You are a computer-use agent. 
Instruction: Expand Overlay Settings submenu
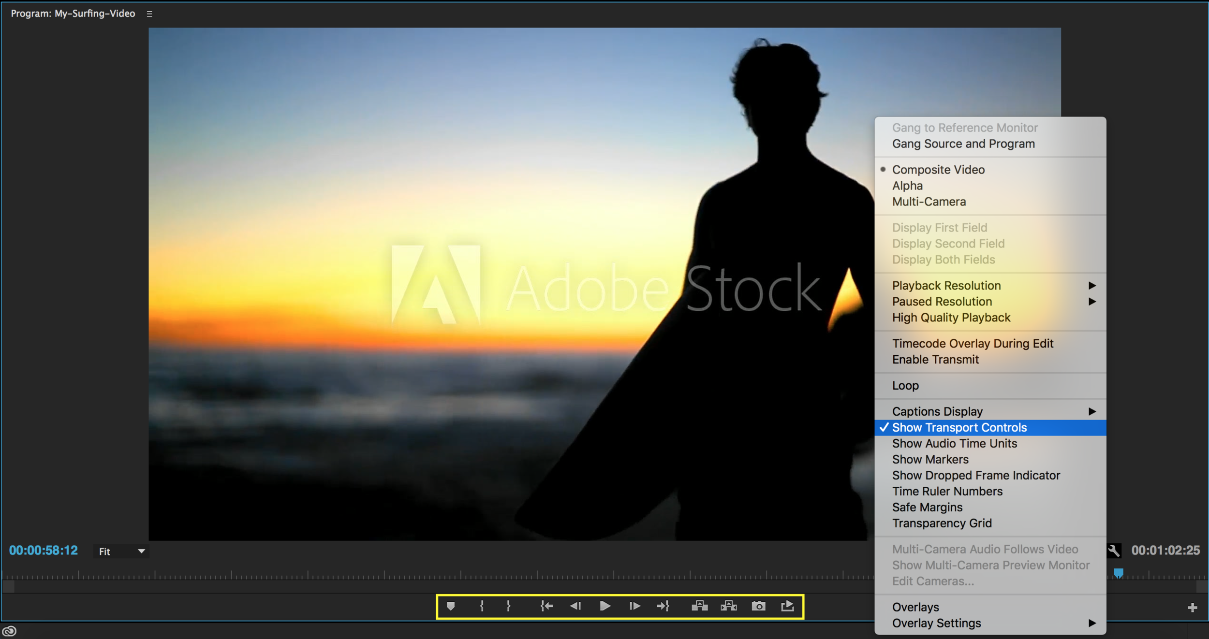[990, 624]
